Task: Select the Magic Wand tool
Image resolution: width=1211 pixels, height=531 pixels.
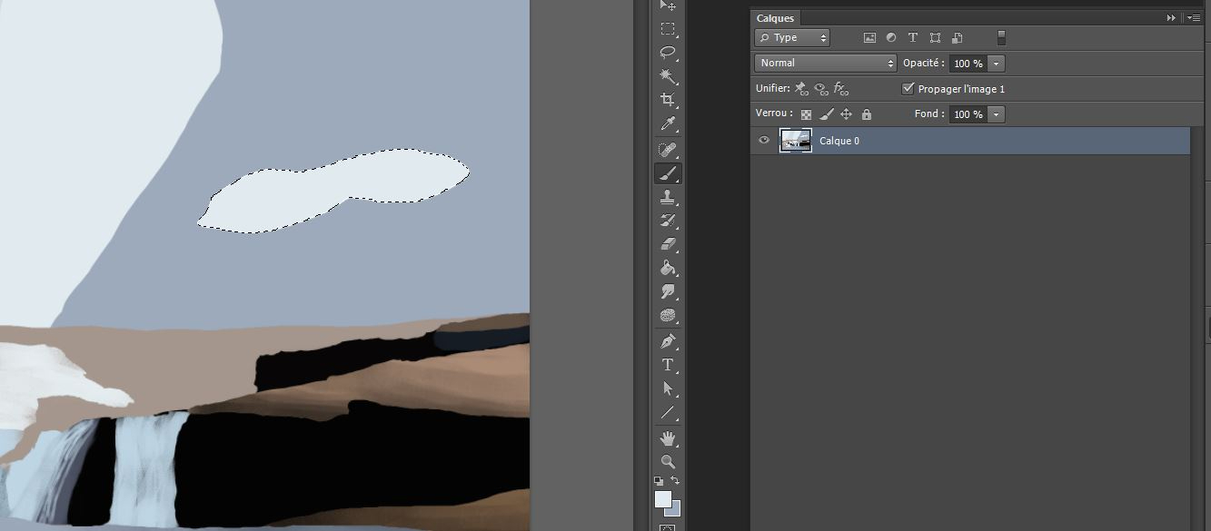Action: (668, 76)
